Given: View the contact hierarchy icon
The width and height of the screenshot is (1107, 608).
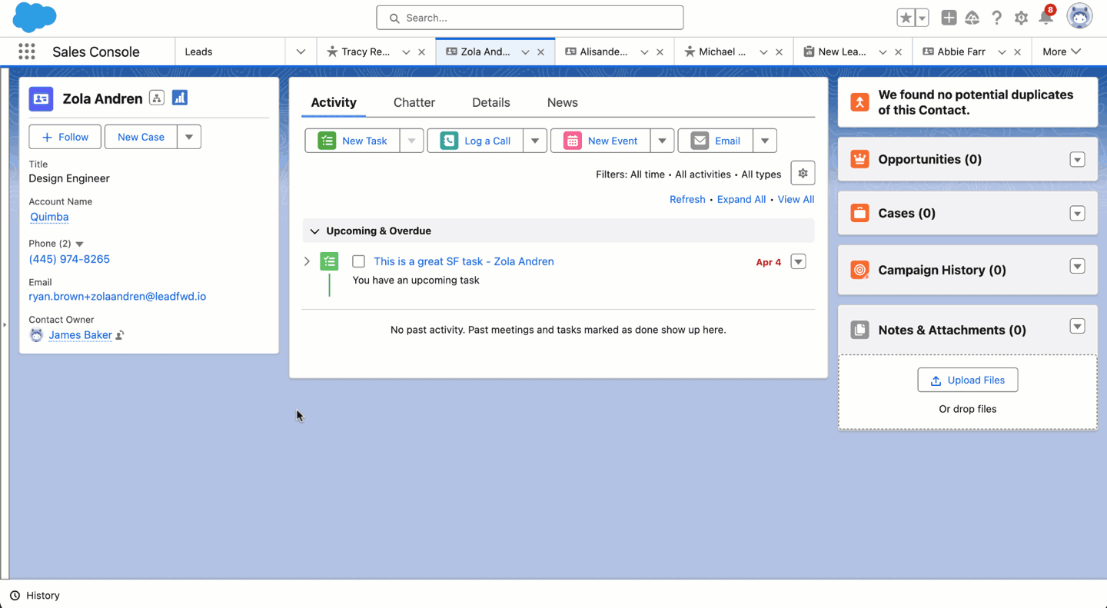Looking at the screenshot, I should [x=157, y=98].
